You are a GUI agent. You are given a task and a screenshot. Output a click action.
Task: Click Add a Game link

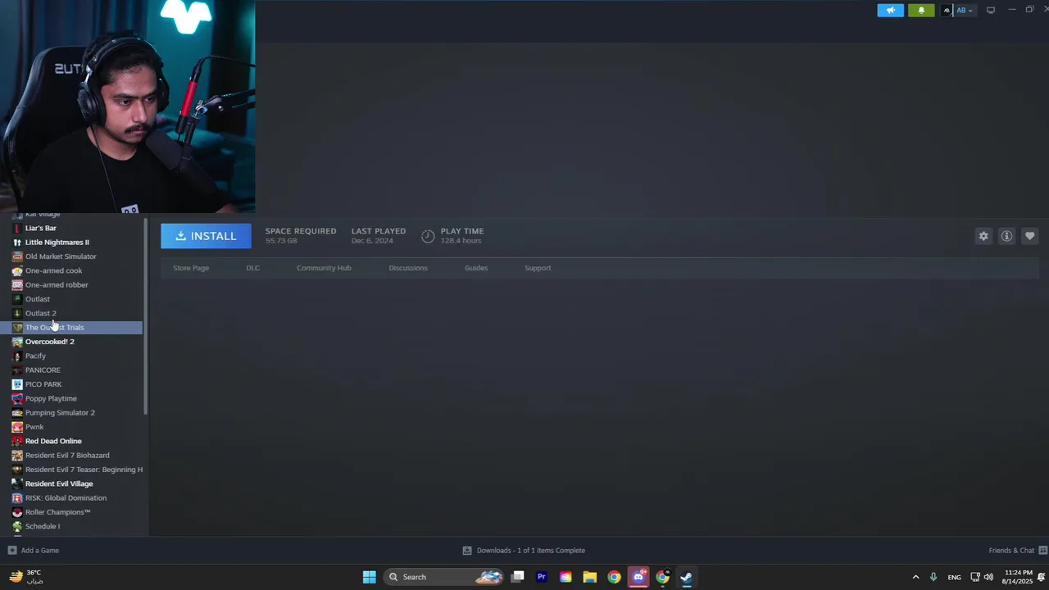tap(34, 551)
